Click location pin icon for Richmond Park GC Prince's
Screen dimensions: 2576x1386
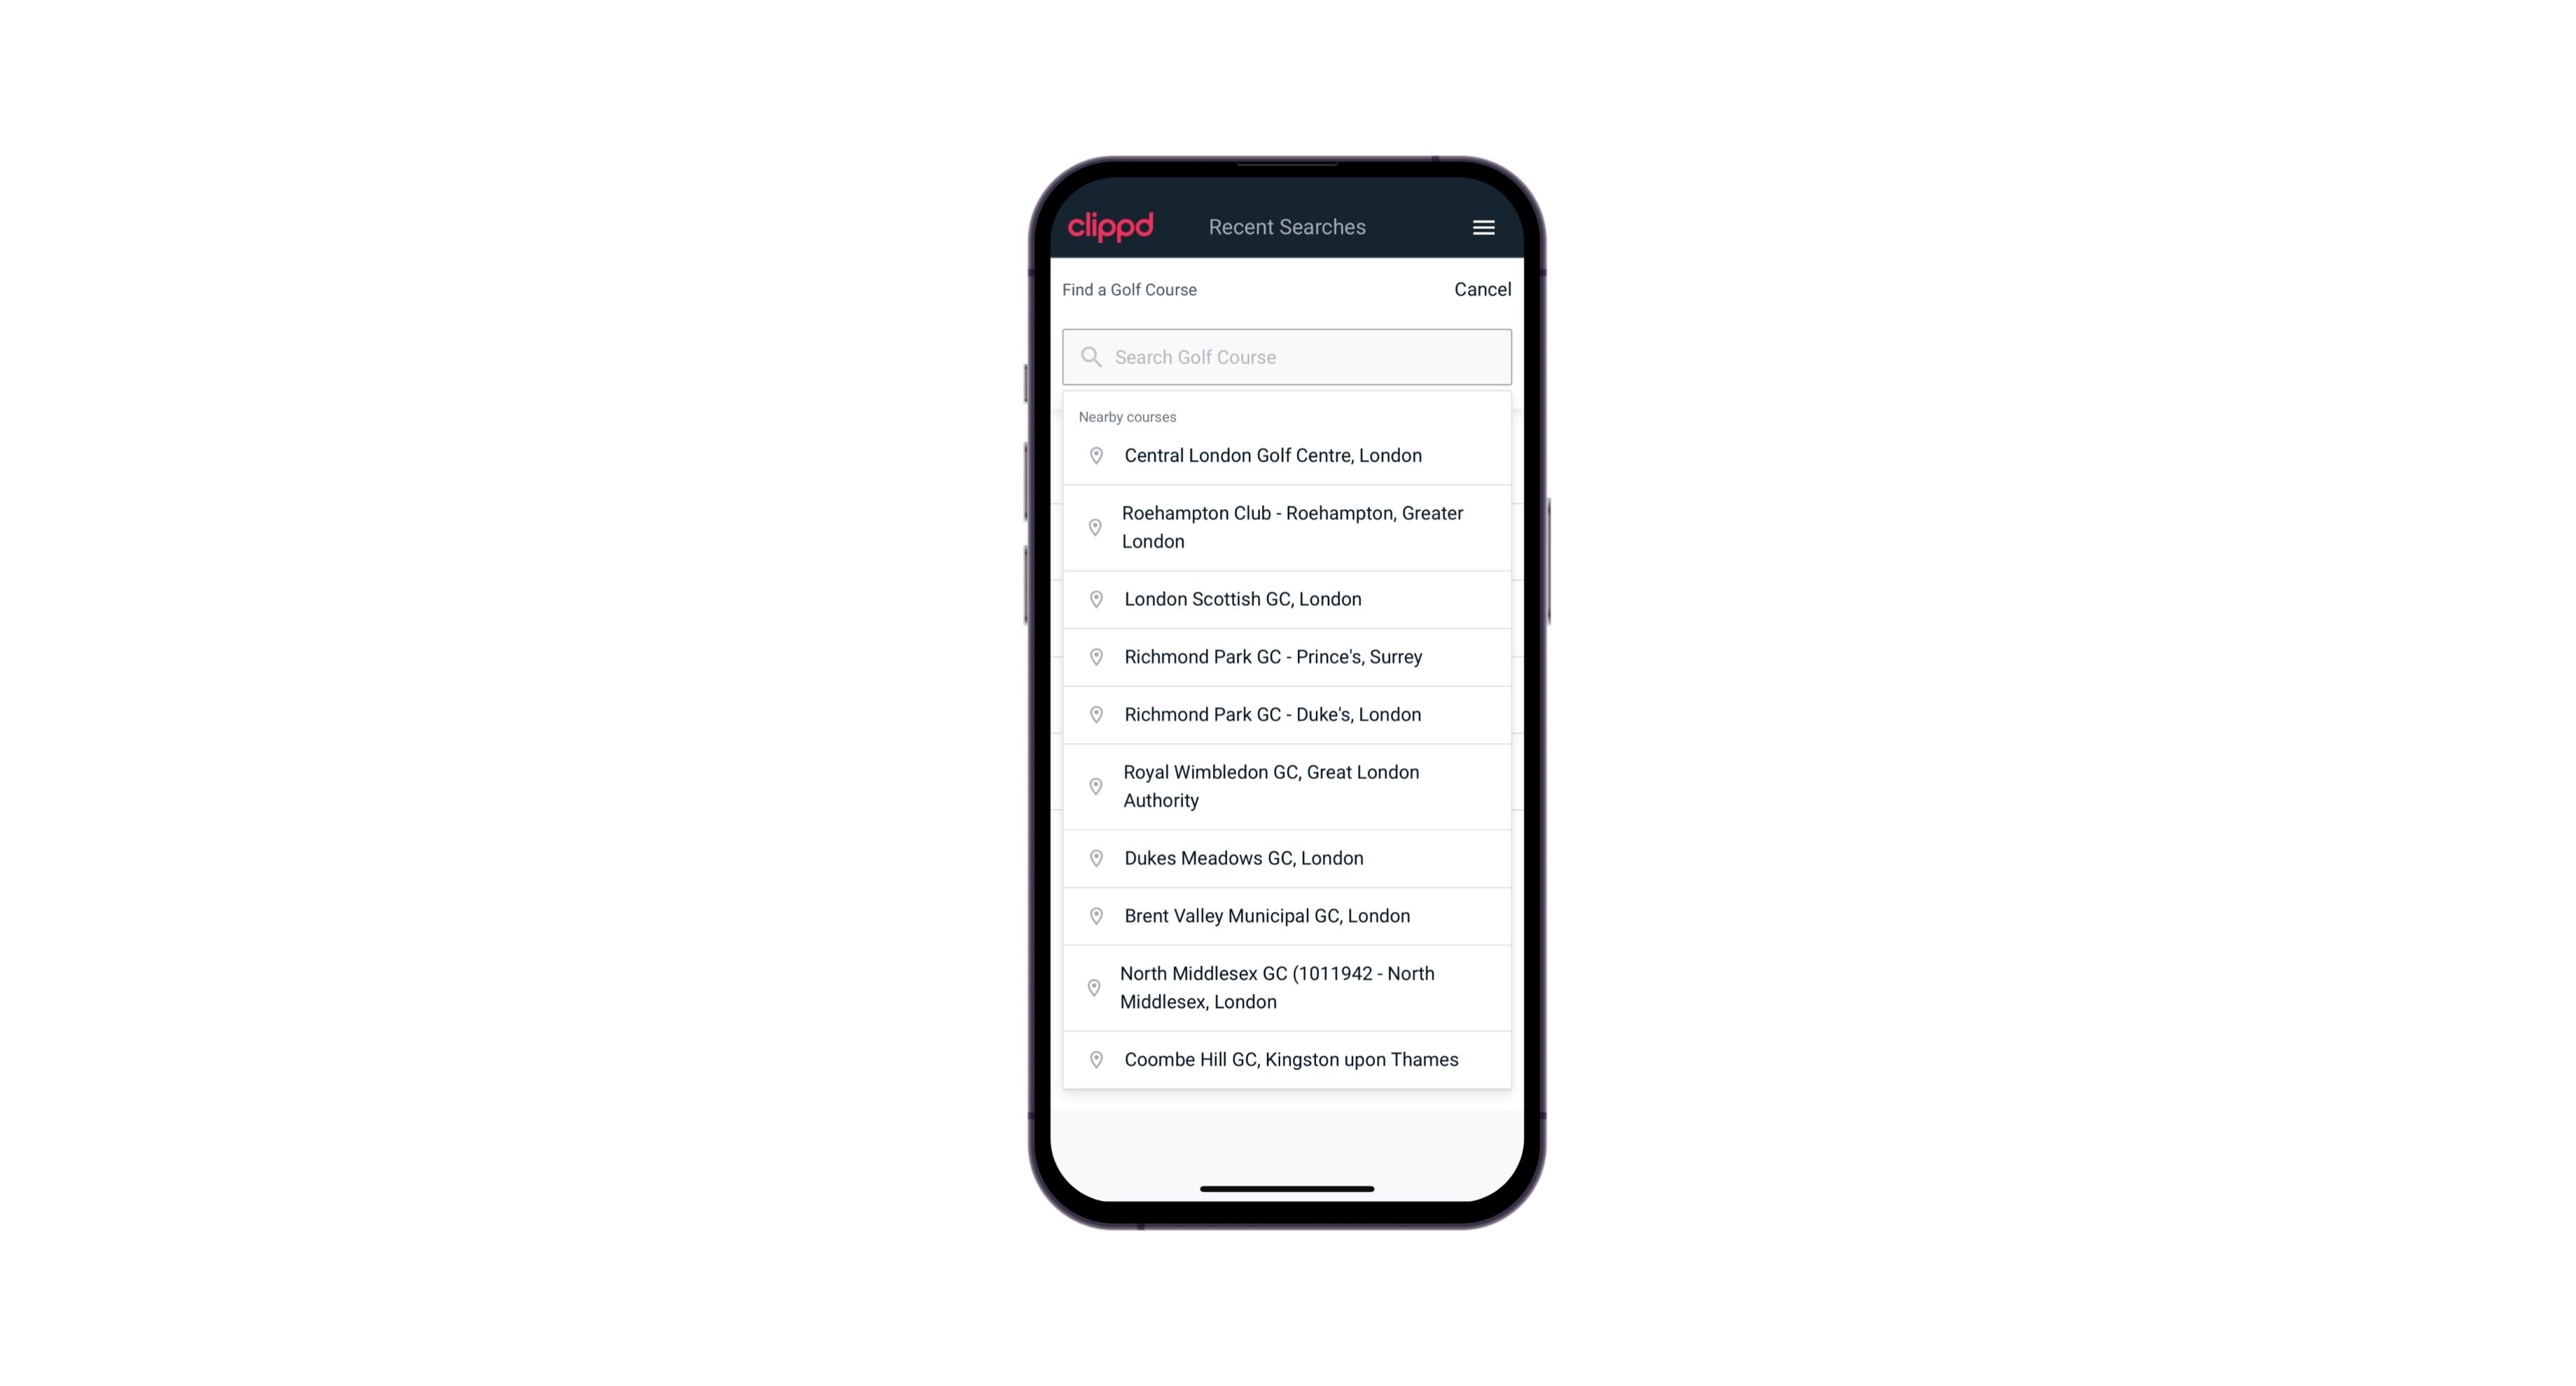[x=1097, y=656]
